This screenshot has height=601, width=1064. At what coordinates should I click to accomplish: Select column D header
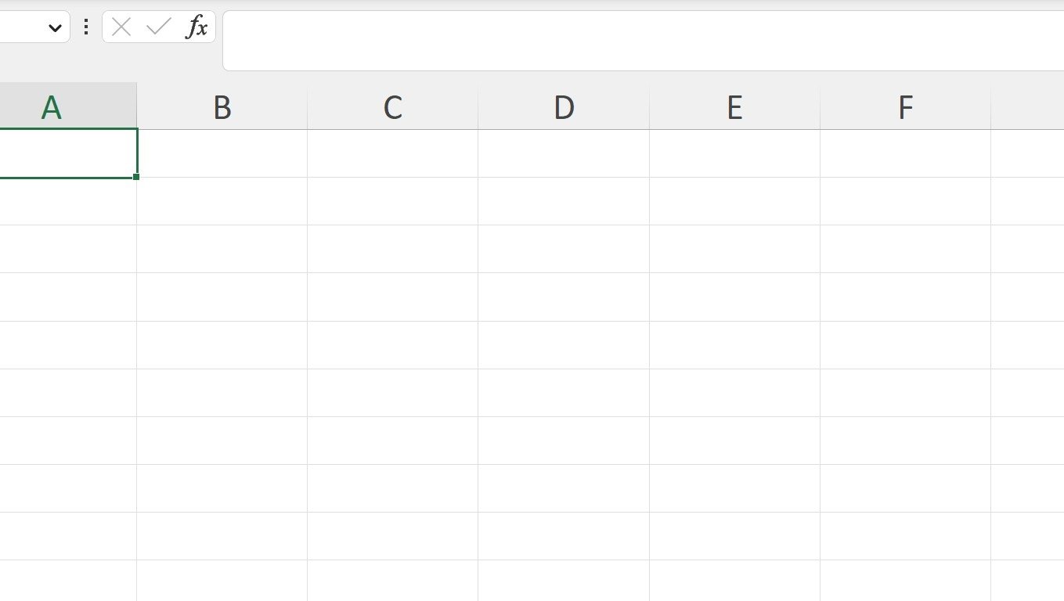(564, 106)
